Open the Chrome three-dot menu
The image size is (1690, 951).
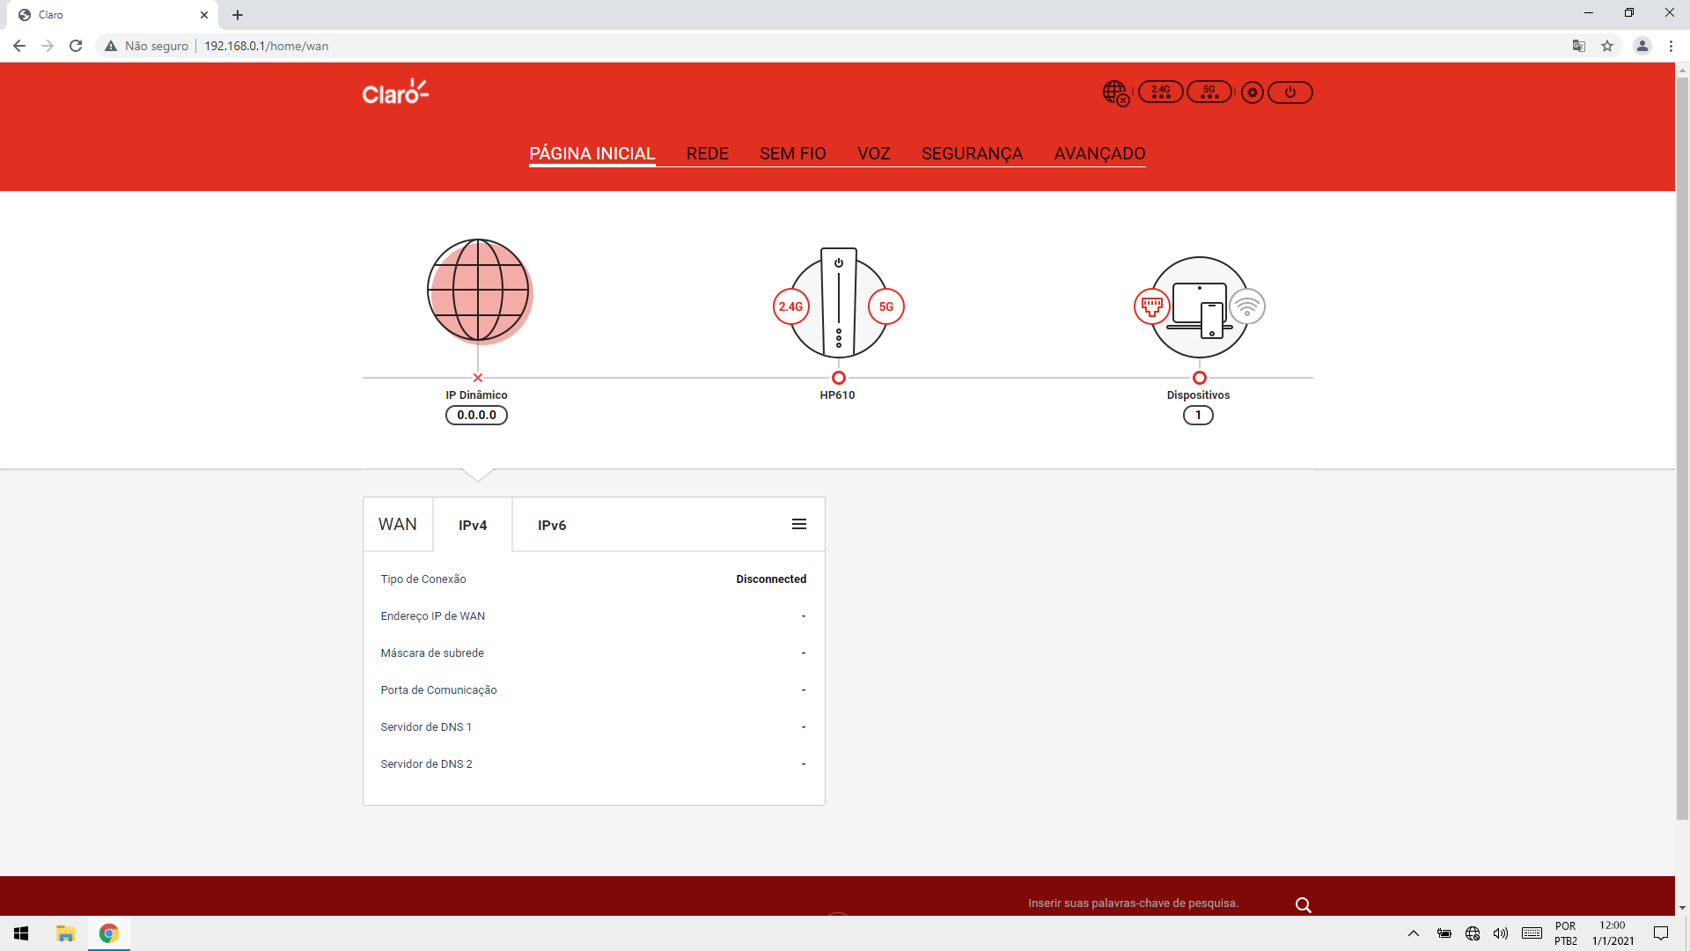coord(1671,46)
